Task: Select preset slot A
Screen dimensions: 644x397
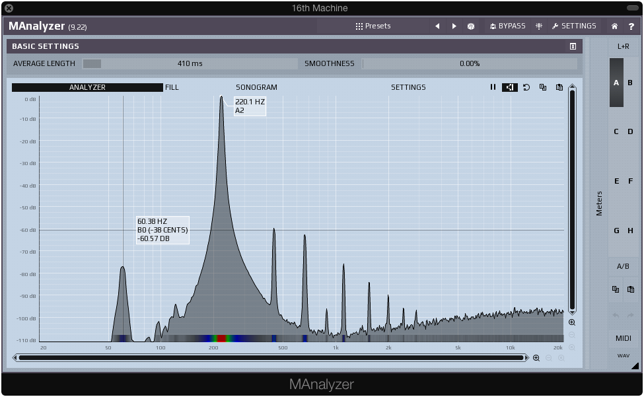Action: [616, 83]
